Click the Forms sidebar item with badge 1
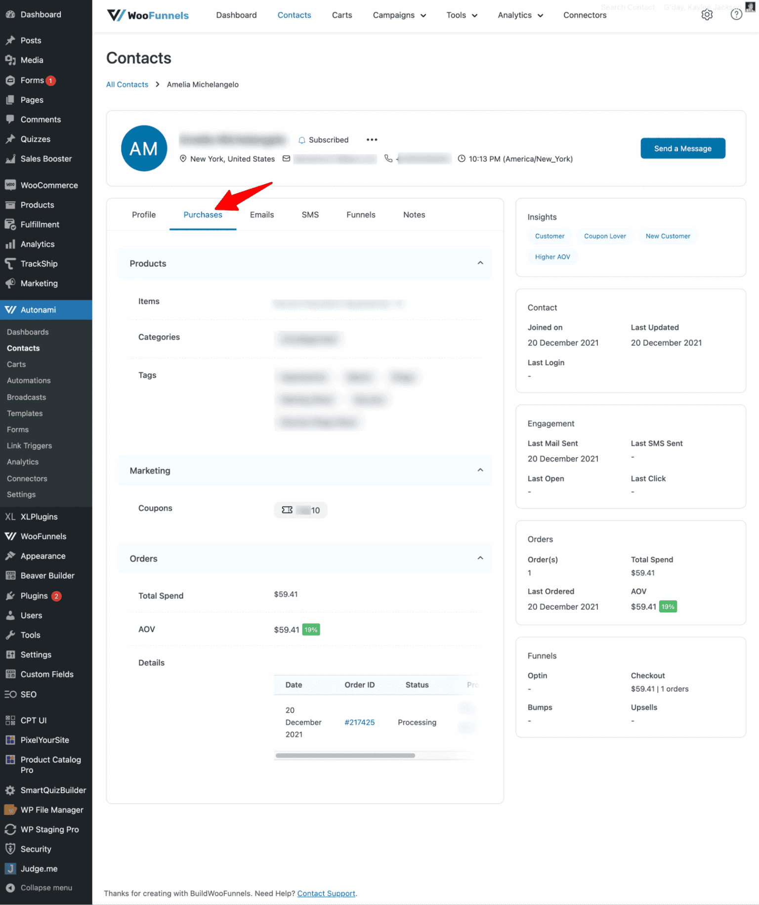 click(46, 80)
